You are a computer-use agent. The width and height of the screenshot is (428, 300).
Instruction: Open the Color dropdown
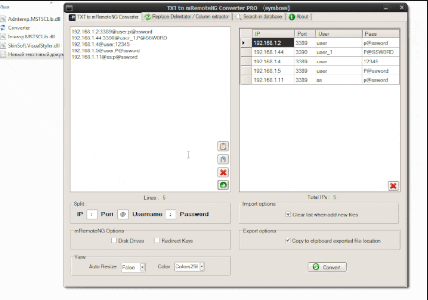(202, 266)
